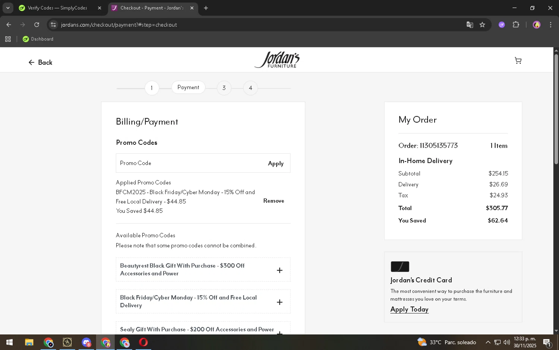Image resolution: width=559 pixels, height=350 pixels.
Task: Click the order total $305.77
Action: pyautogui.click(x=497, y=208)
